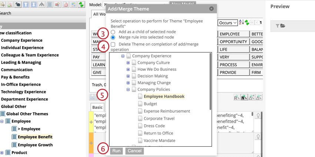The width and height of the screenshot is (315, 157).
Task: Click the speech bubbles toolbar icon
Action: (x=18, y=4)
